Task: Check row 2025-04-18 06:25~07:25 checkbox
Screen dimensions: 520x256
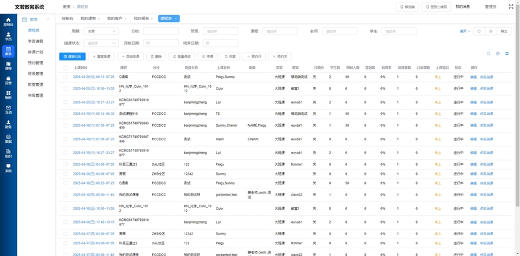Action: tap(66, 183)
